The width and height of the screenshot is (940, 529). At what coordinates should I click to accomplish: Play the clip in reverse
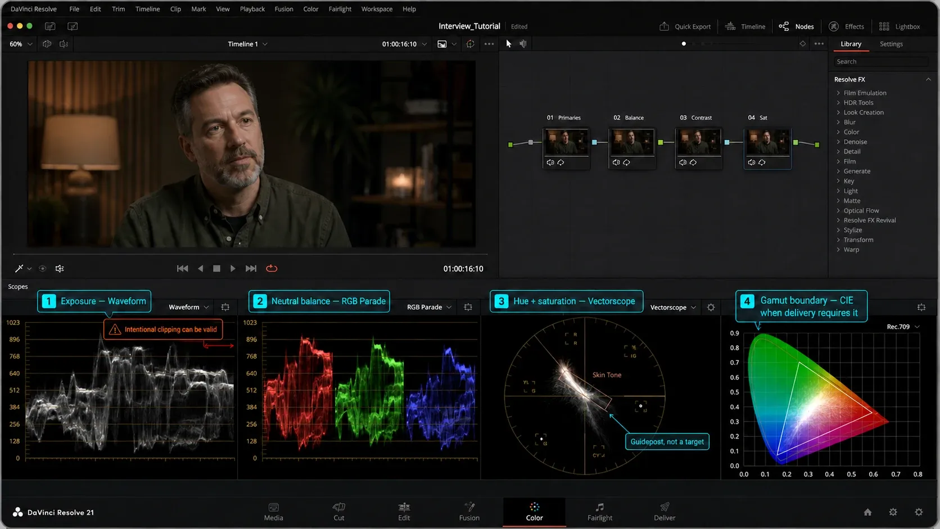[x=200, y=269]
